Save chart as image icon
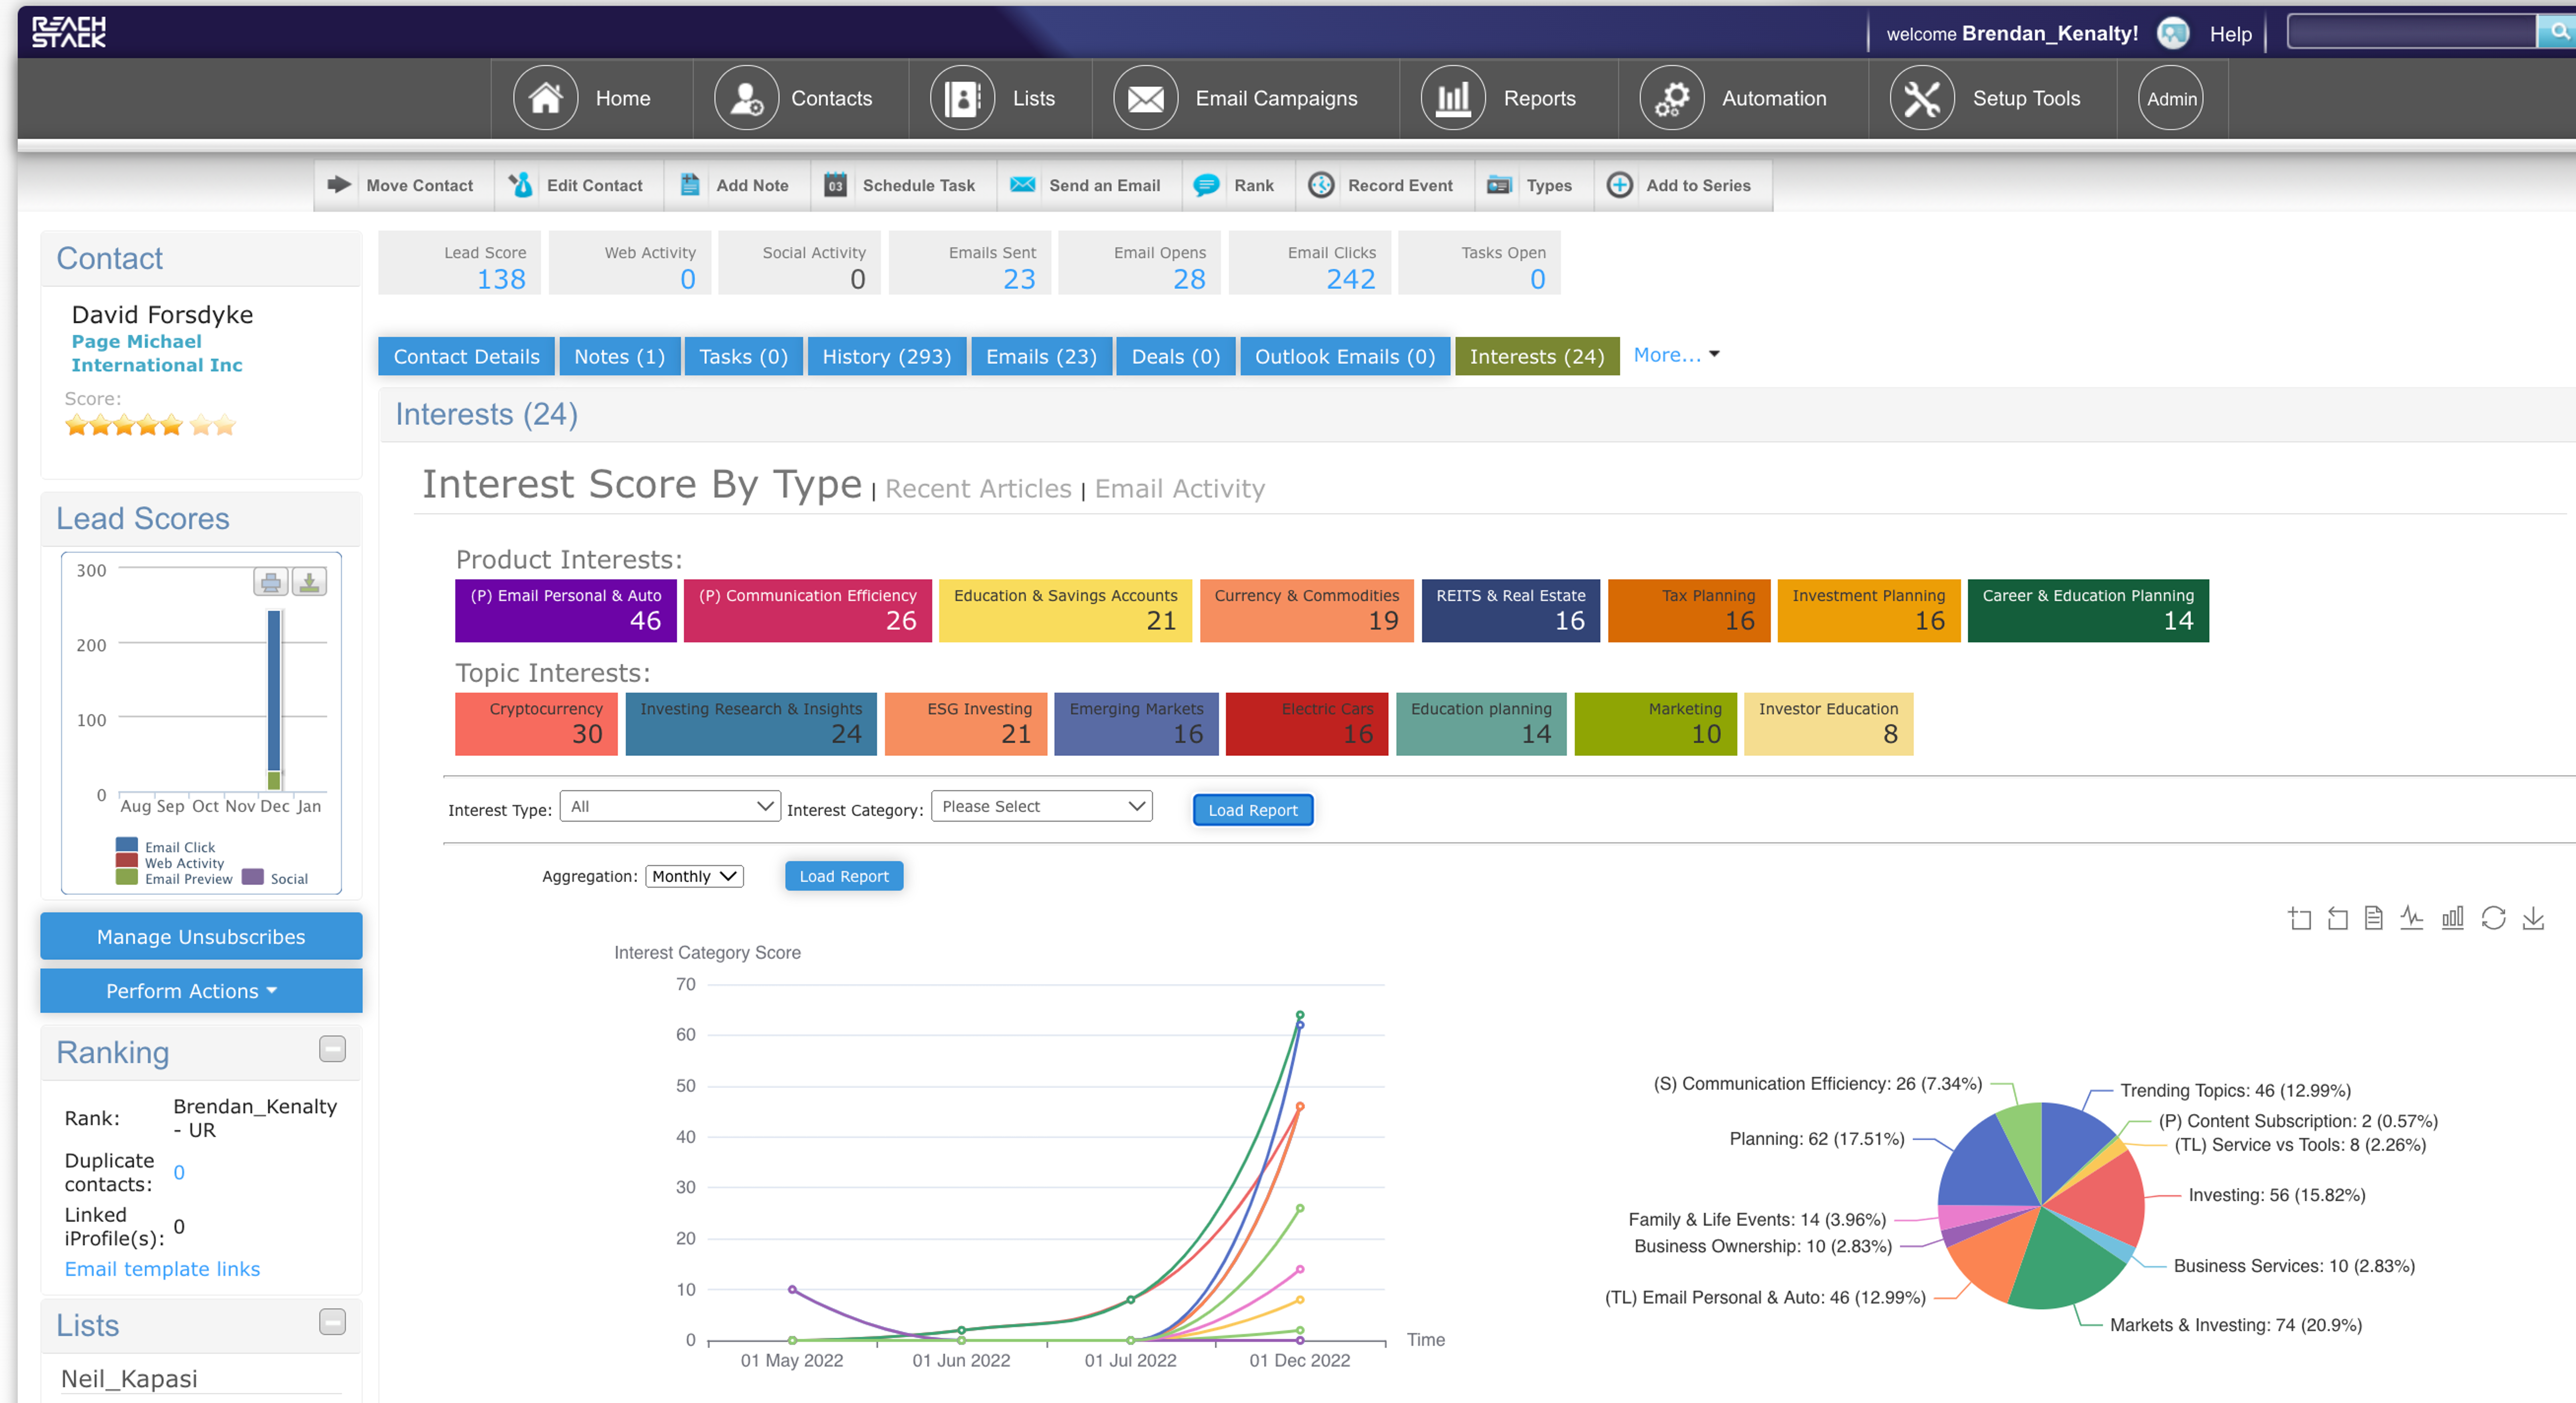This screenshot has width=2576, height=1403. (2533, 918)
